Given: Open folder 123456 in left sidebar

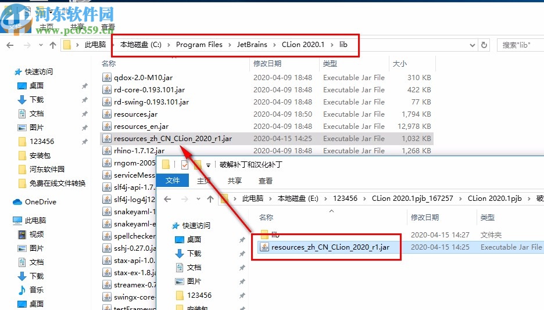Looking at the screenshot, I should click(42, 141).
